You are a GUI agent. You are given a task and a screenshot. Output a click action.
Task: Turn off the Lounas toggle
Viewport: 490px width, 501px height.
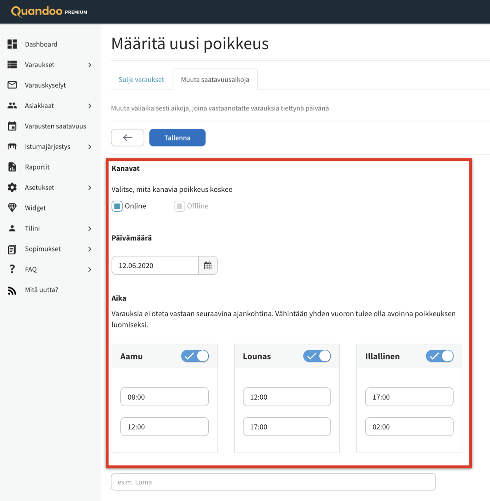(x=317, y=356)
